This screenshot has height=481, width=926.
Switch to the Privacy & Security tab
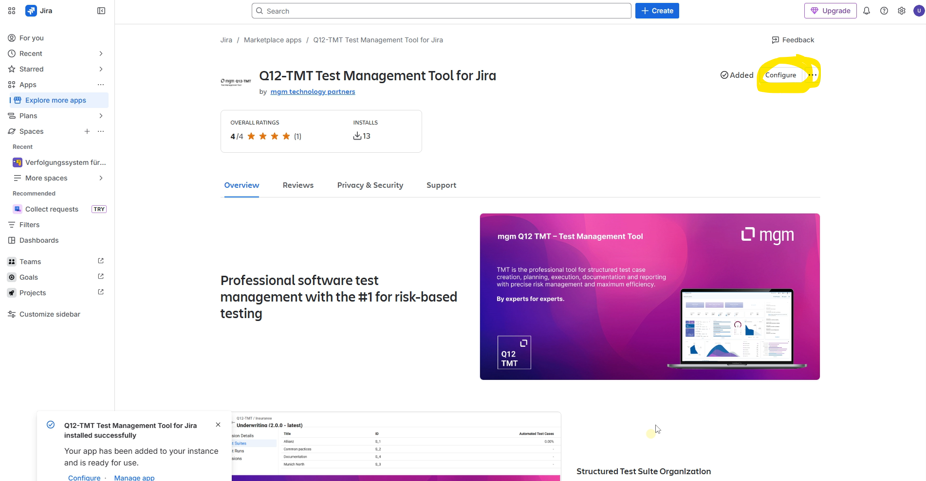pos(370,185)
